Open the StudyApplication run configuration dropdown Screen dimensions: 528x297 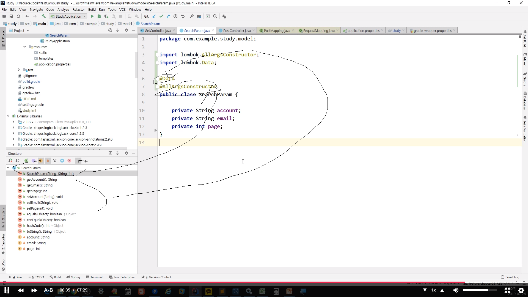(68, 16)
